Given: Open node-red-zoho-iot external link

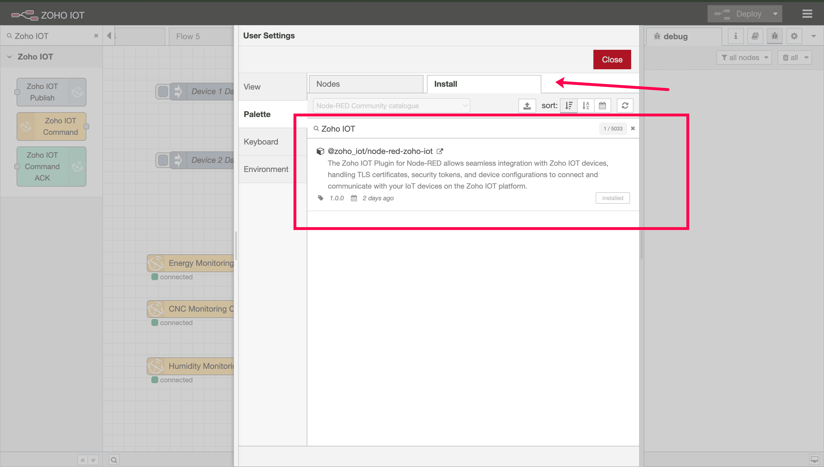Looking at the screenshot, I should click(440, 151).
